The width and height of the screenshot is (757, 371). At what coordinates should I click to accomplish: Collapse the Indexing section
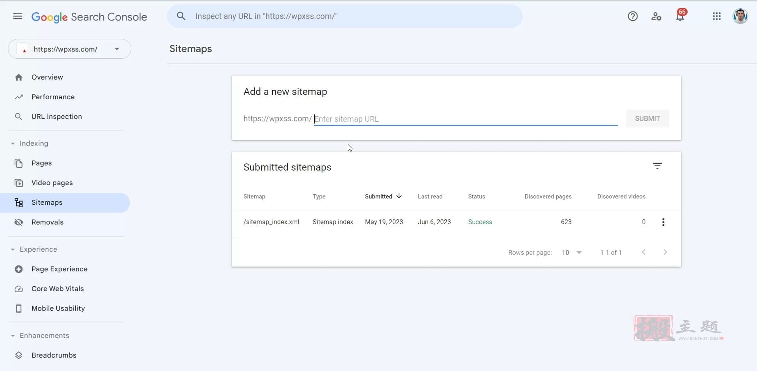pyautogui.click(x=13, y=143)
